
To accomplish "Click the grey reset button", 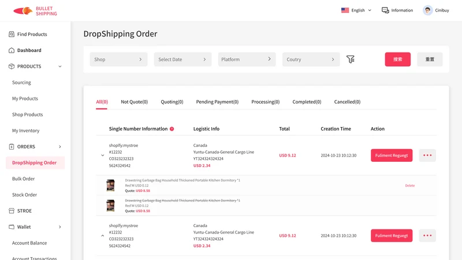I will coord(430,60).
